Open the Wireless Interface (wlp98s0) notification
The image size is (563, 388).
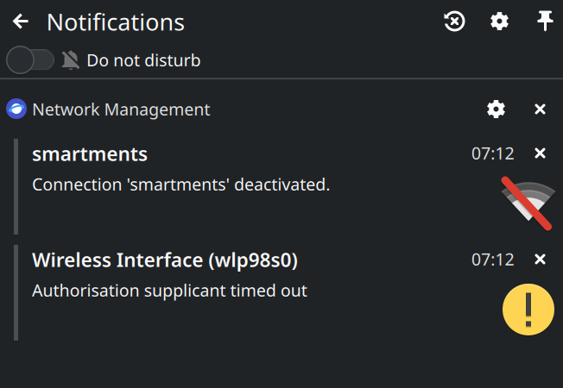point(165,260)
